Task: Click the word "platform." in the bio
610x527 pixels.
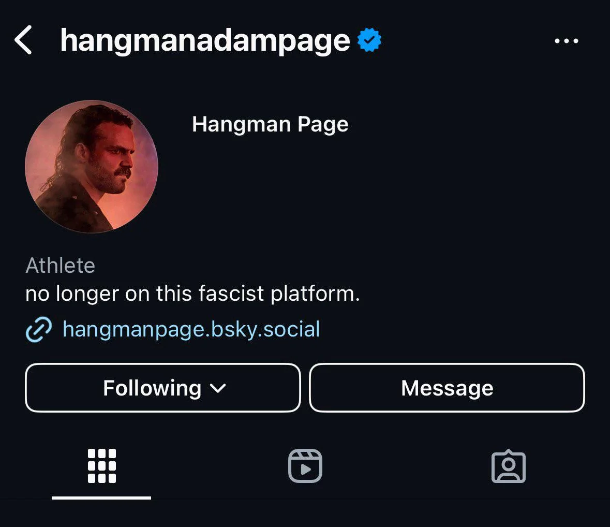Action: (315, 294)
